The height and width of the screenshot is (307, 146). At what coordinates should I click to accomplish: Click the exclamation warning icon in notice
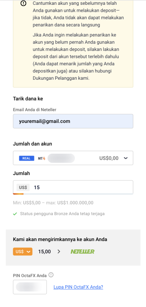(x=24, y=3)
